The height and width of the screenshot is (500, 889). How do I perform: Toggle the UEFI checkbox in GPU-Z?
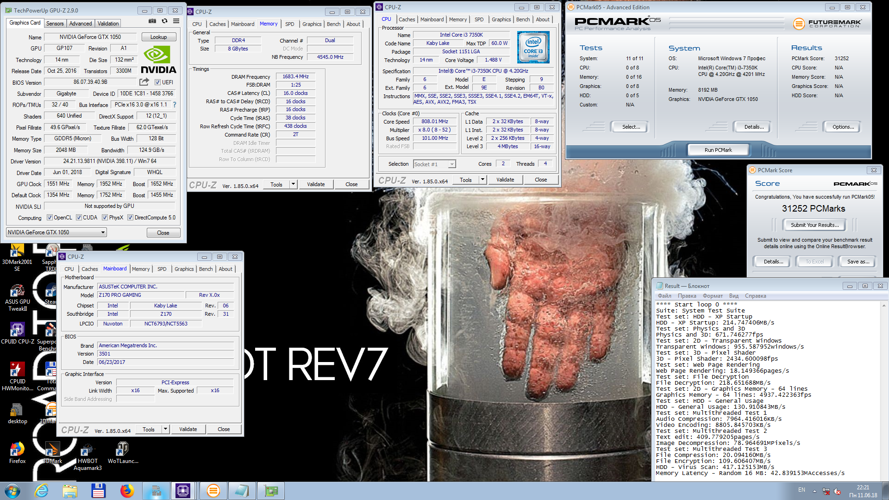tap(157, 82)
